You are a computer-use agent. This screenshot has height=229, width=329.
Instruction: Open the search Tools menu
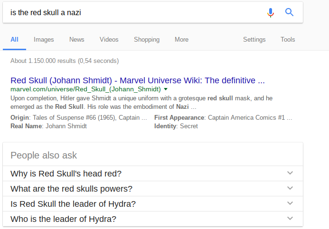(288, 40)
